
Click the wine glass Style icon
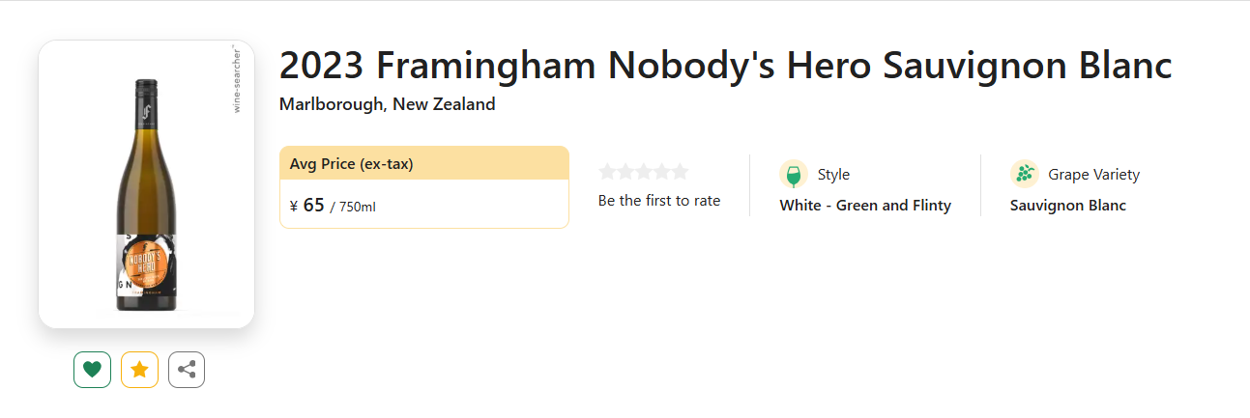pyautogui.click(x=794, y=175)
